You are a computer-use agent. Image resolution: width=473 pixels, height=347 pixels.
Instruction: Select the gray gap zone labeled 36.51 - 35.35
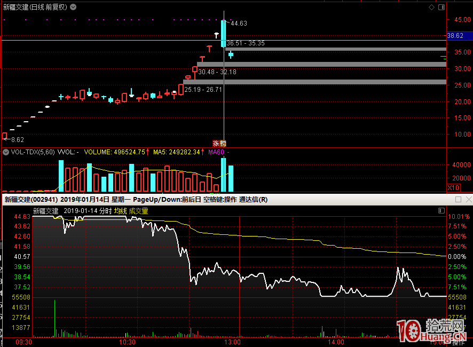pyautogui.click(x=336, y=49)
